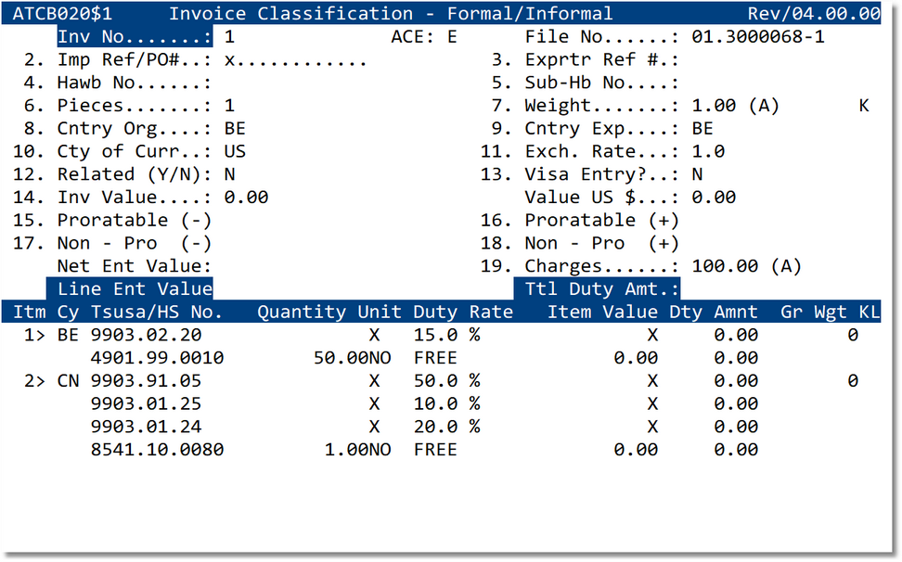Click the Visa Entry? value N
The height and width of the screenshot is (562, 902).
point(697,174)
